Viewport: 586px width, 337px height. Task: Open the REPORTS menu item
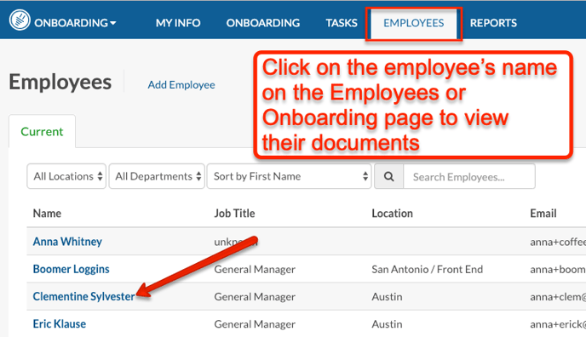coord(493,23)
